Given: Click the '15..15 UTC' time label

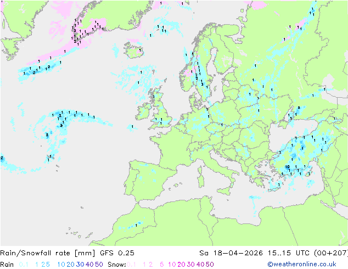Looking at the screenshot, I should 289,253.
